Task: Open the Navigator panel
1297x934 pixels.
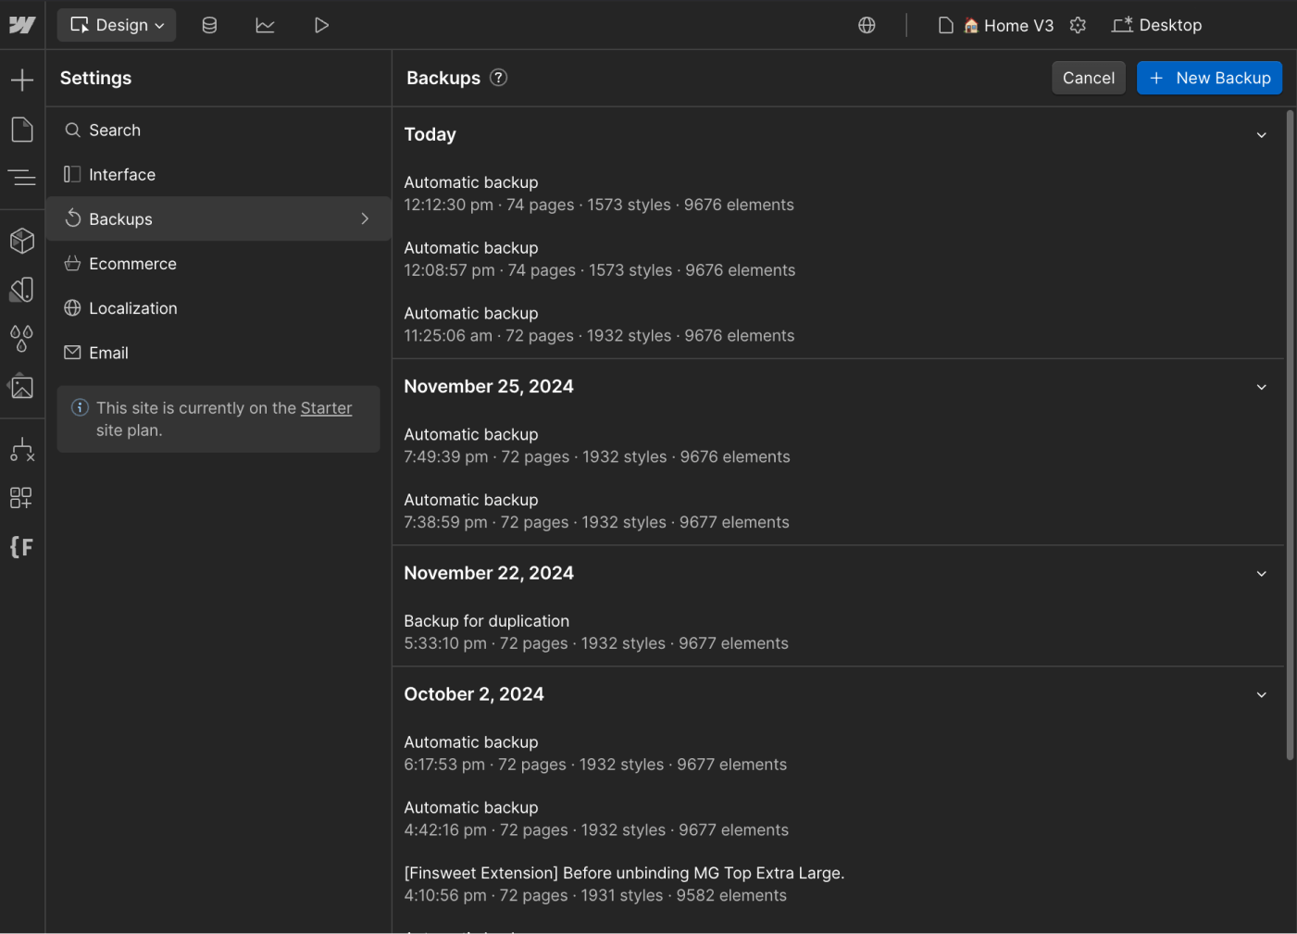Action: [x=22, y=177]
